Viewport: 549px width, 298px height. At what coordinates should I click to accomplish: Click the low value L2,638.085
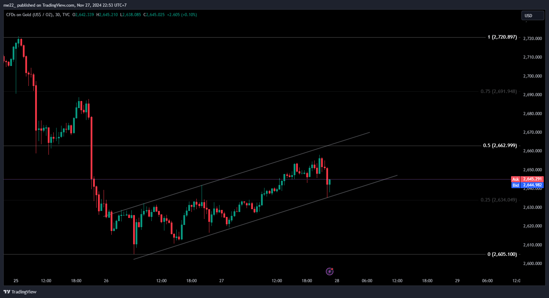131,15
